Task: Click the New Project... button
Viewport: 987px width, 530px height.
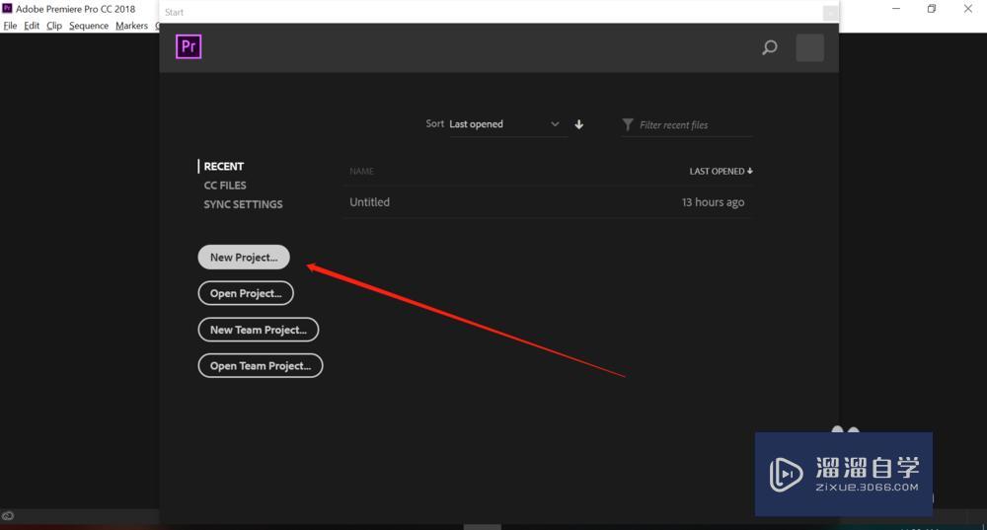Action: click(x=244, y=257)
